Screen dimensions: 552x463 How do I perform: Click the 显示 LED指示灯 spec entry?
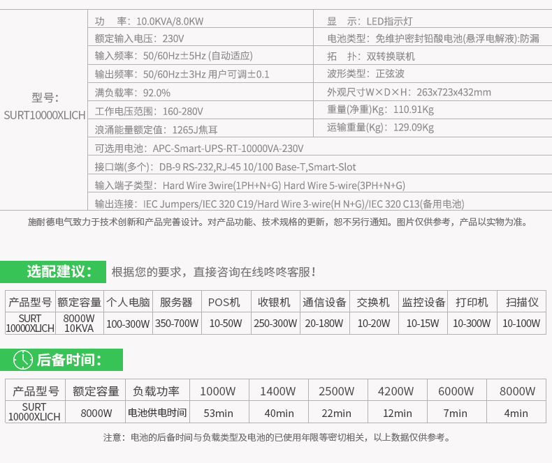coord(375,21)
